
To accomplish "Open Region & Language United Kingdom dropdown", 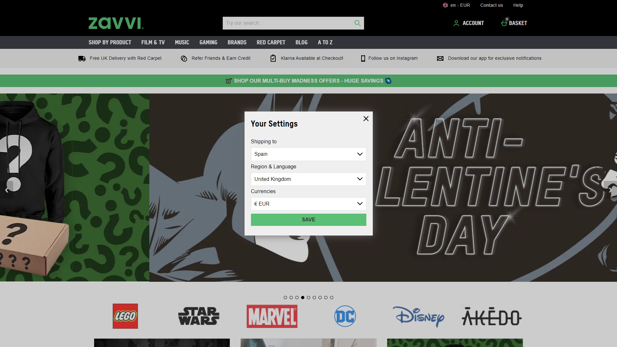I will pos(308,179).
